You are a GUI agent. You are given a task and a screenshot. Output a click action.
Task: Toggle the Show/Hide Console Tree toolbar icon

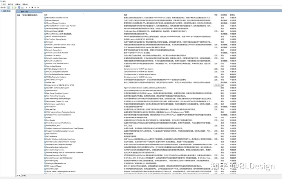[9, 7]
